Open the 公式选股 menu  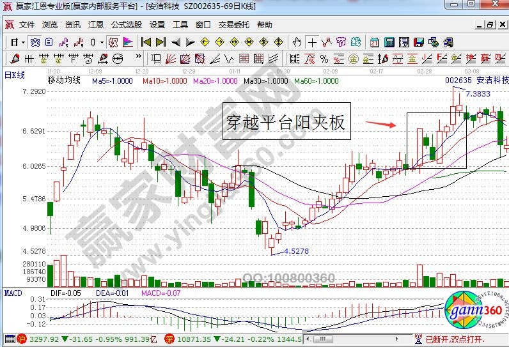click(x=127, y=25)
